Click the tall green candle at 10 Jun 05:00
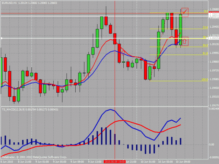The image size is (219, 164). click(158, 50)
